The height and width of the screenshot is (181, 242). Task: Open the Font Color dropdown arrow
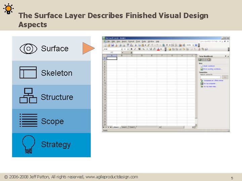(x=161, y=49)
